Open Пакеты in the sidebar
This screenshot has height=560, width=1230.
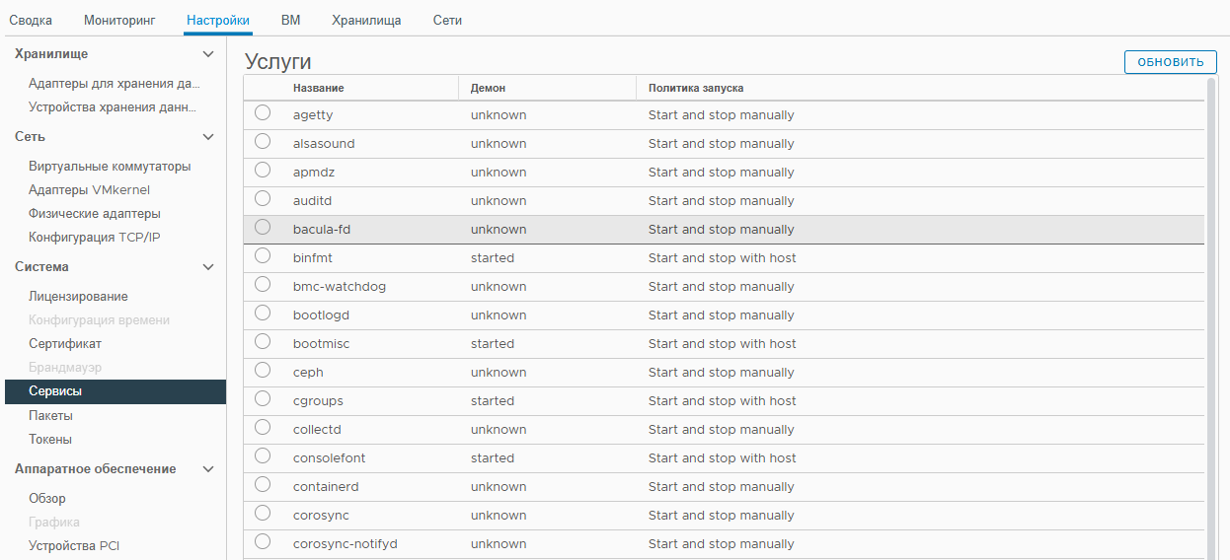[50, 416]
